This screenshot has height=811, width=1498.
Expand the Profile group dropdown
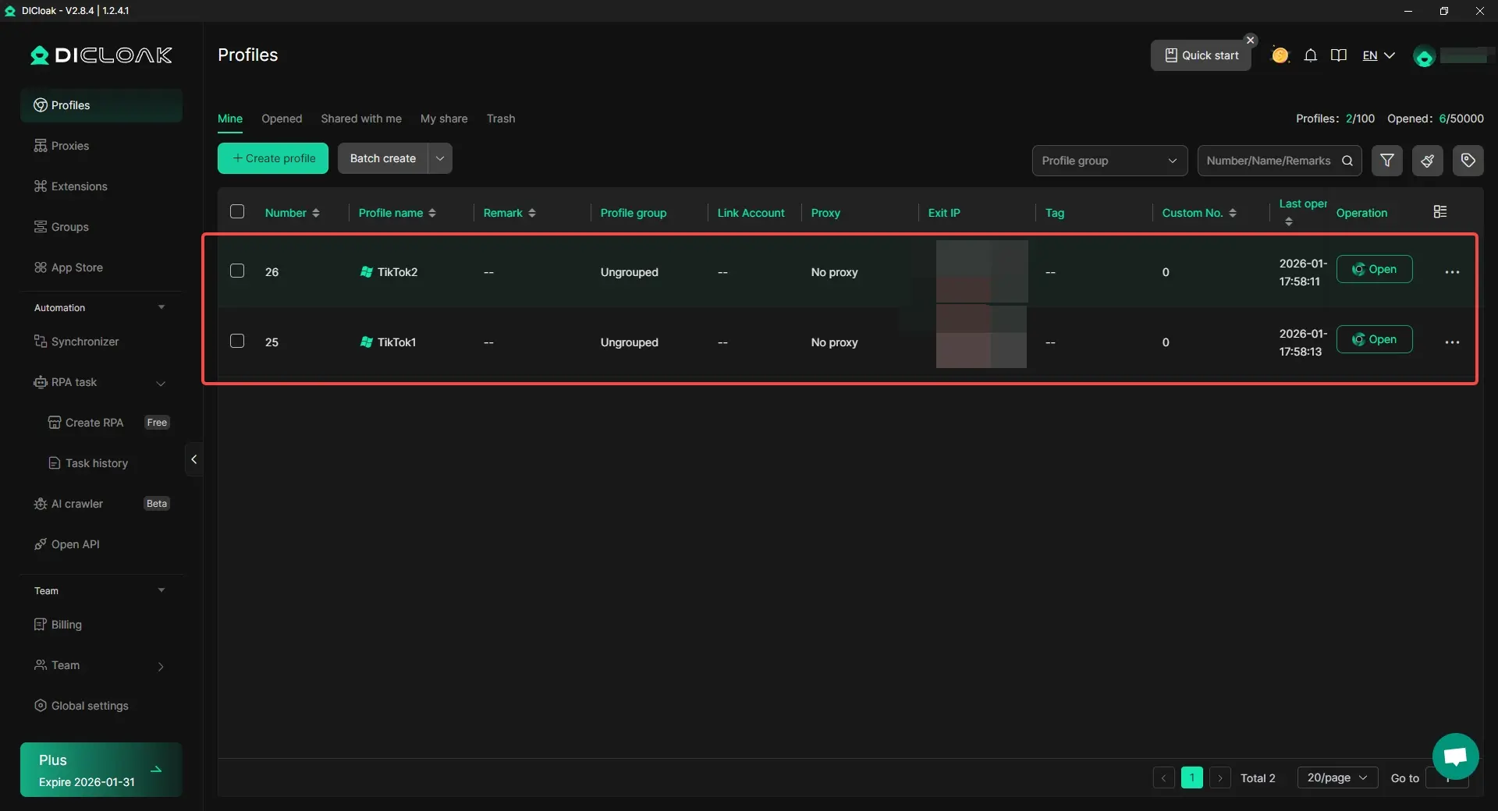[x=1109, y=161]
